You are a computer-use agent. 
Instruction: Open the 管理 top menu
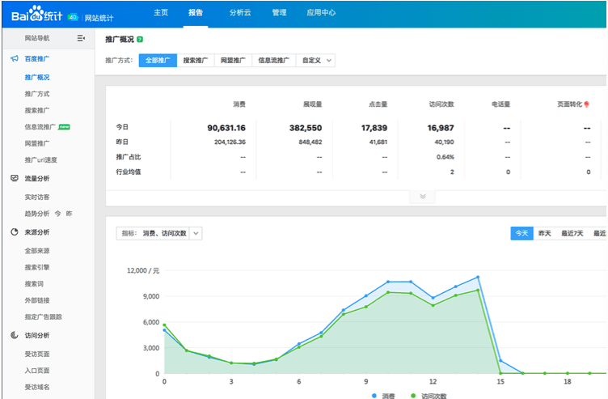point(279,12)
